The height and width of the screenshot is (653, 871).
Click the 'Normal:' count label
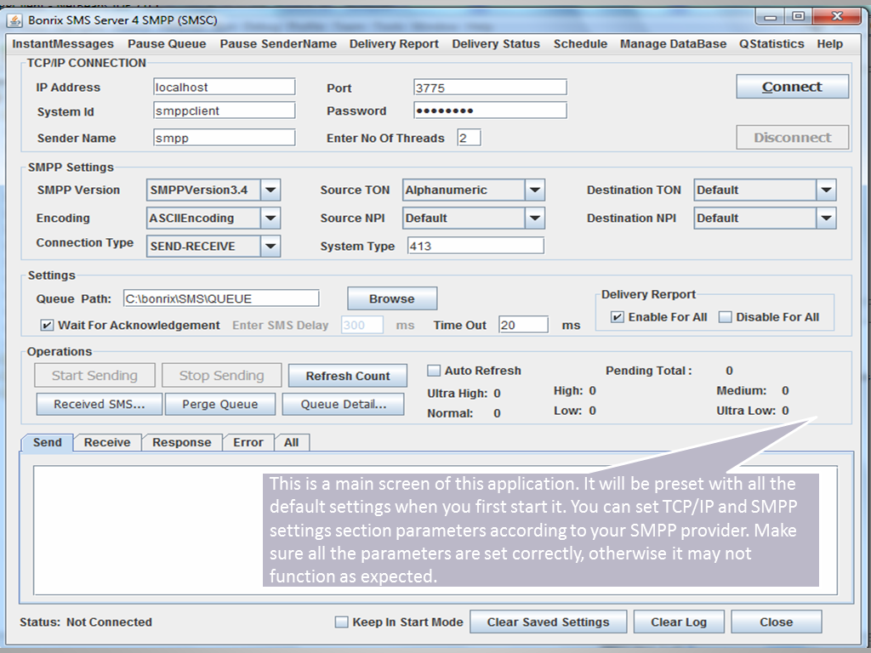point(450,413)
